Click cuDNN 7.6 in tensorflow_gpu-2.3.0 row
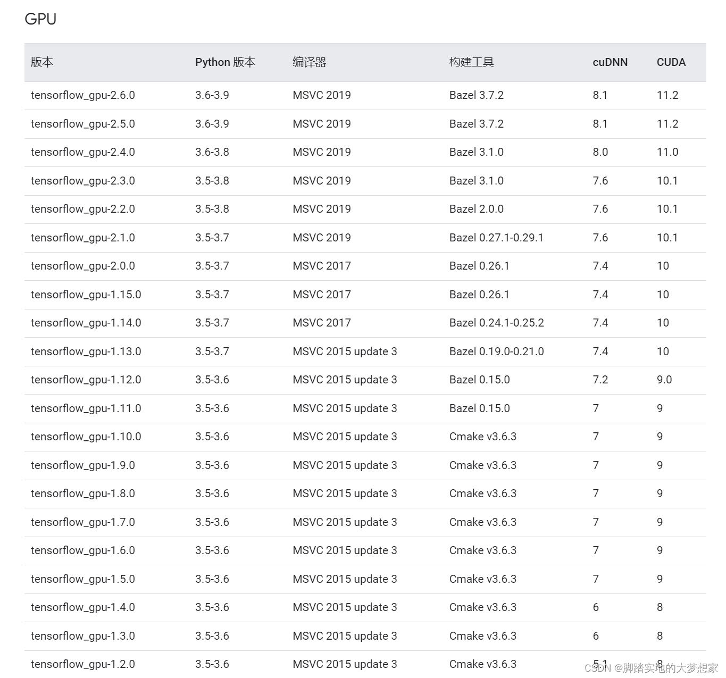The width and height of the screenshot is (726, 678). point(600,181)
